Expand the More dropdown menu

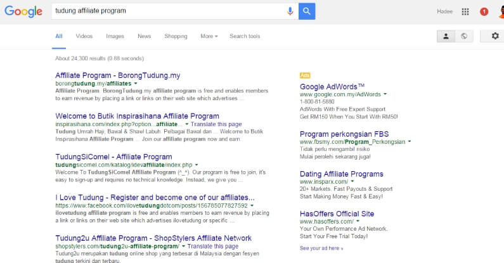point(209,36)
